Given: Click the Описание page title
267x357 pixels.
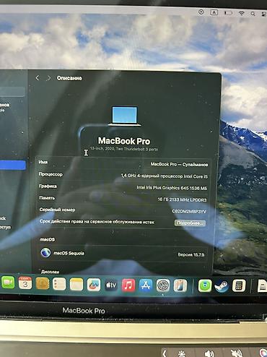Looking at the screenshot, I should click(x=69, y=78).
